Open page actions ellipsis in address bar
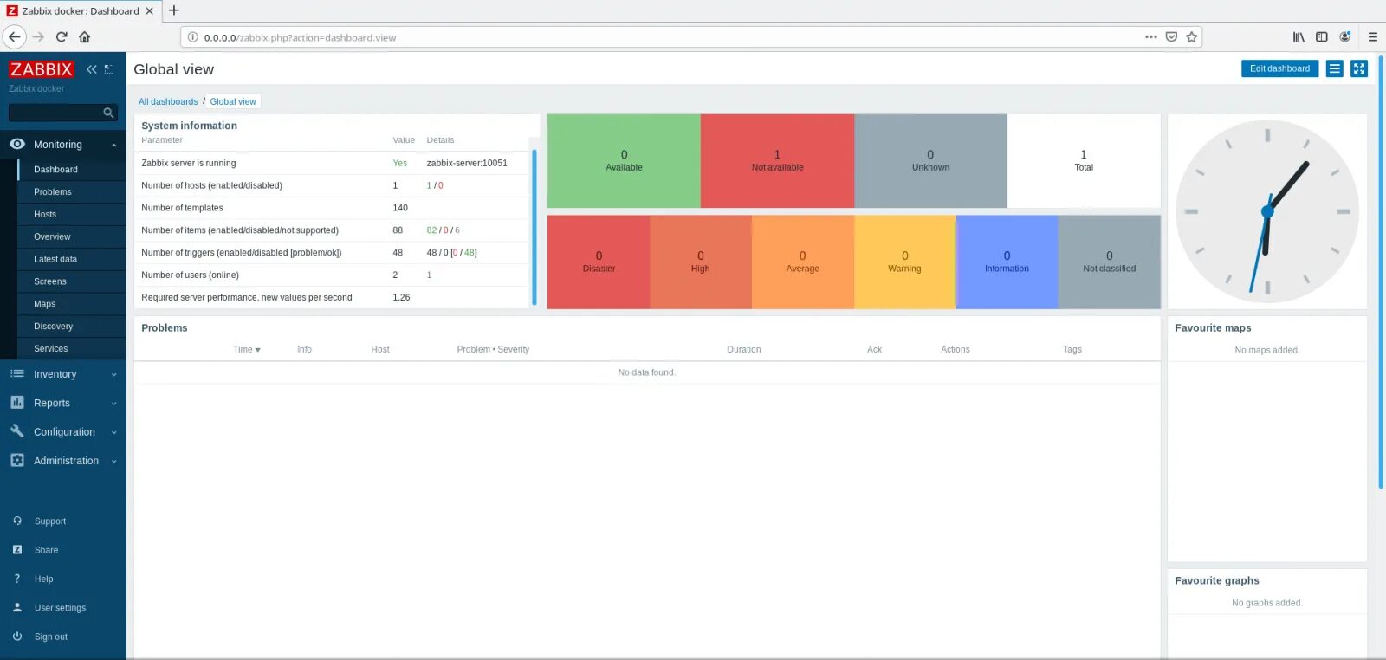Screen dimensions: 1386x660 (x=1150, y=37)
